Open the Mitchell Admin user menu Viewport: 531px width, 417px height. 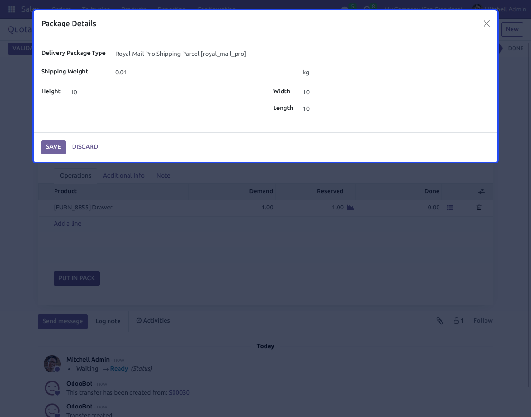pos(499,9)
